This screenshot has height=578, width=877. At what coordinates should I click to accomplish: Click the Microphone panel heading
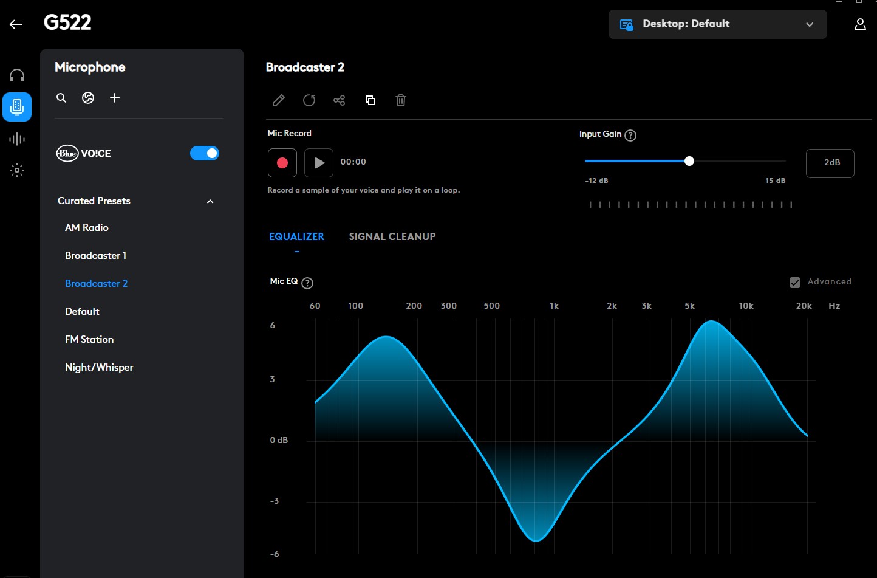click(90, 67)
